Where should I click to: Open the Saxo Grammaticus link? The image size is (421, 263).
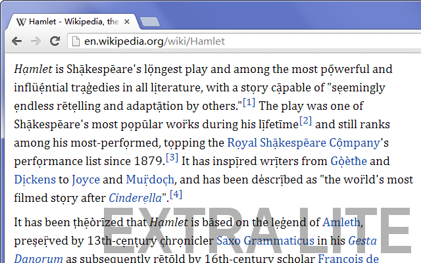tap(265, 241)
